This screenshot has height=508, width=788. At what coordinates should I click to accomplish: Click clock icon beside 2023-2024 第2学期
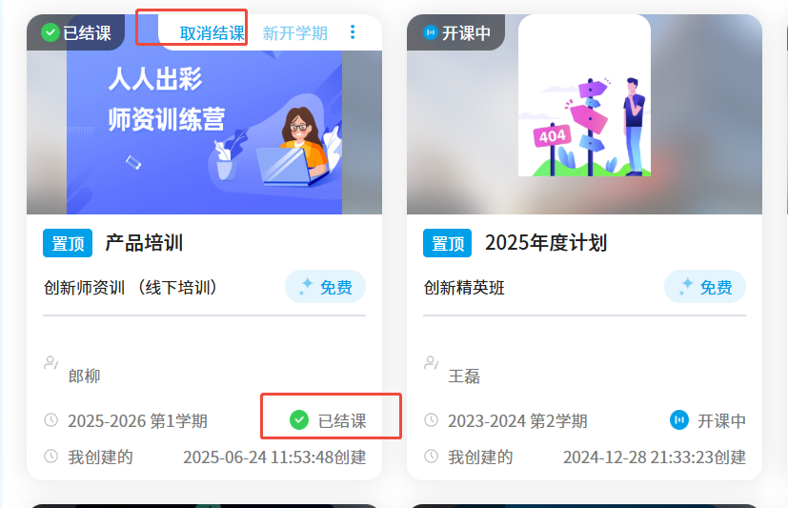pyautogui.click(x=432, y=420)
